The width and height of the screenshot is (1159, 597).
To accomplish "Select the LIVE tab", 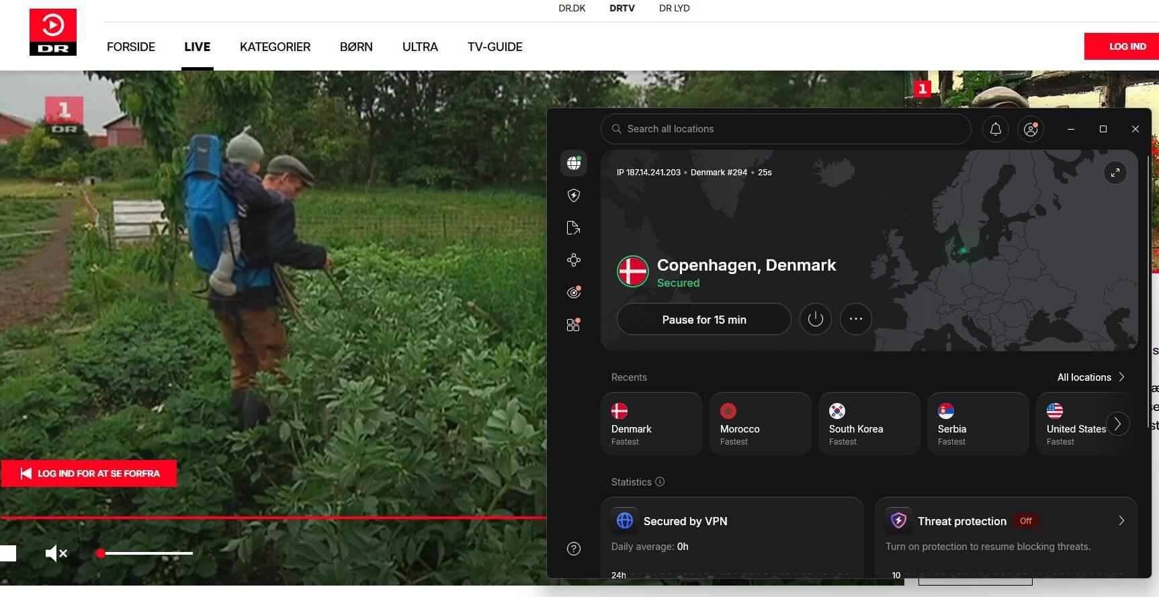I will [198, 47].
